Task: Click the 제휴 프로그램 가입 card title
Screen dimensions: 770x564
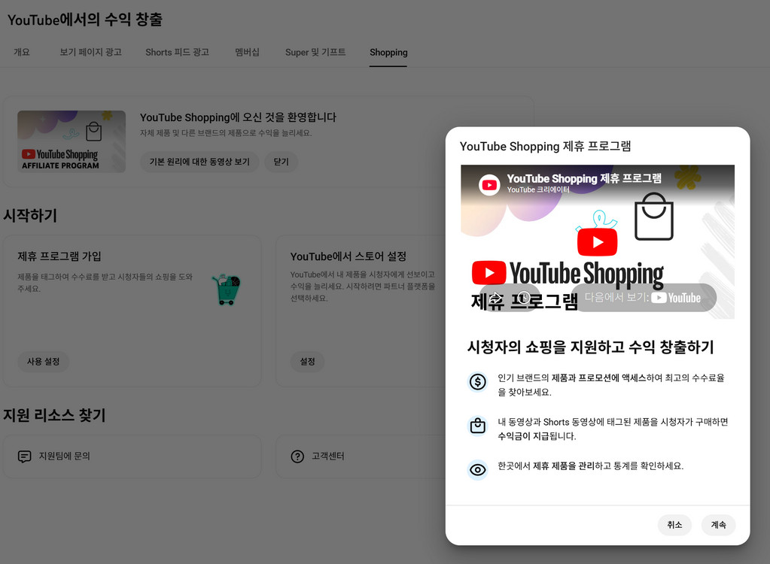Action: point(59,256)
